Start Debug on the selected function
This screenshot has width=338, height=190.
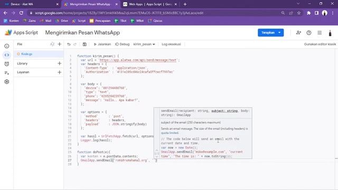pos(122,44)
